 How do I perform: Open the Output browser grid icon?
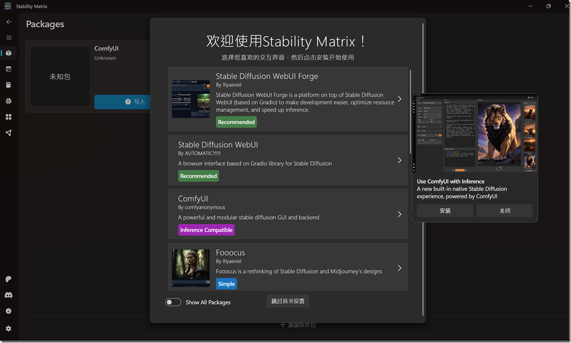coord(9,117)
